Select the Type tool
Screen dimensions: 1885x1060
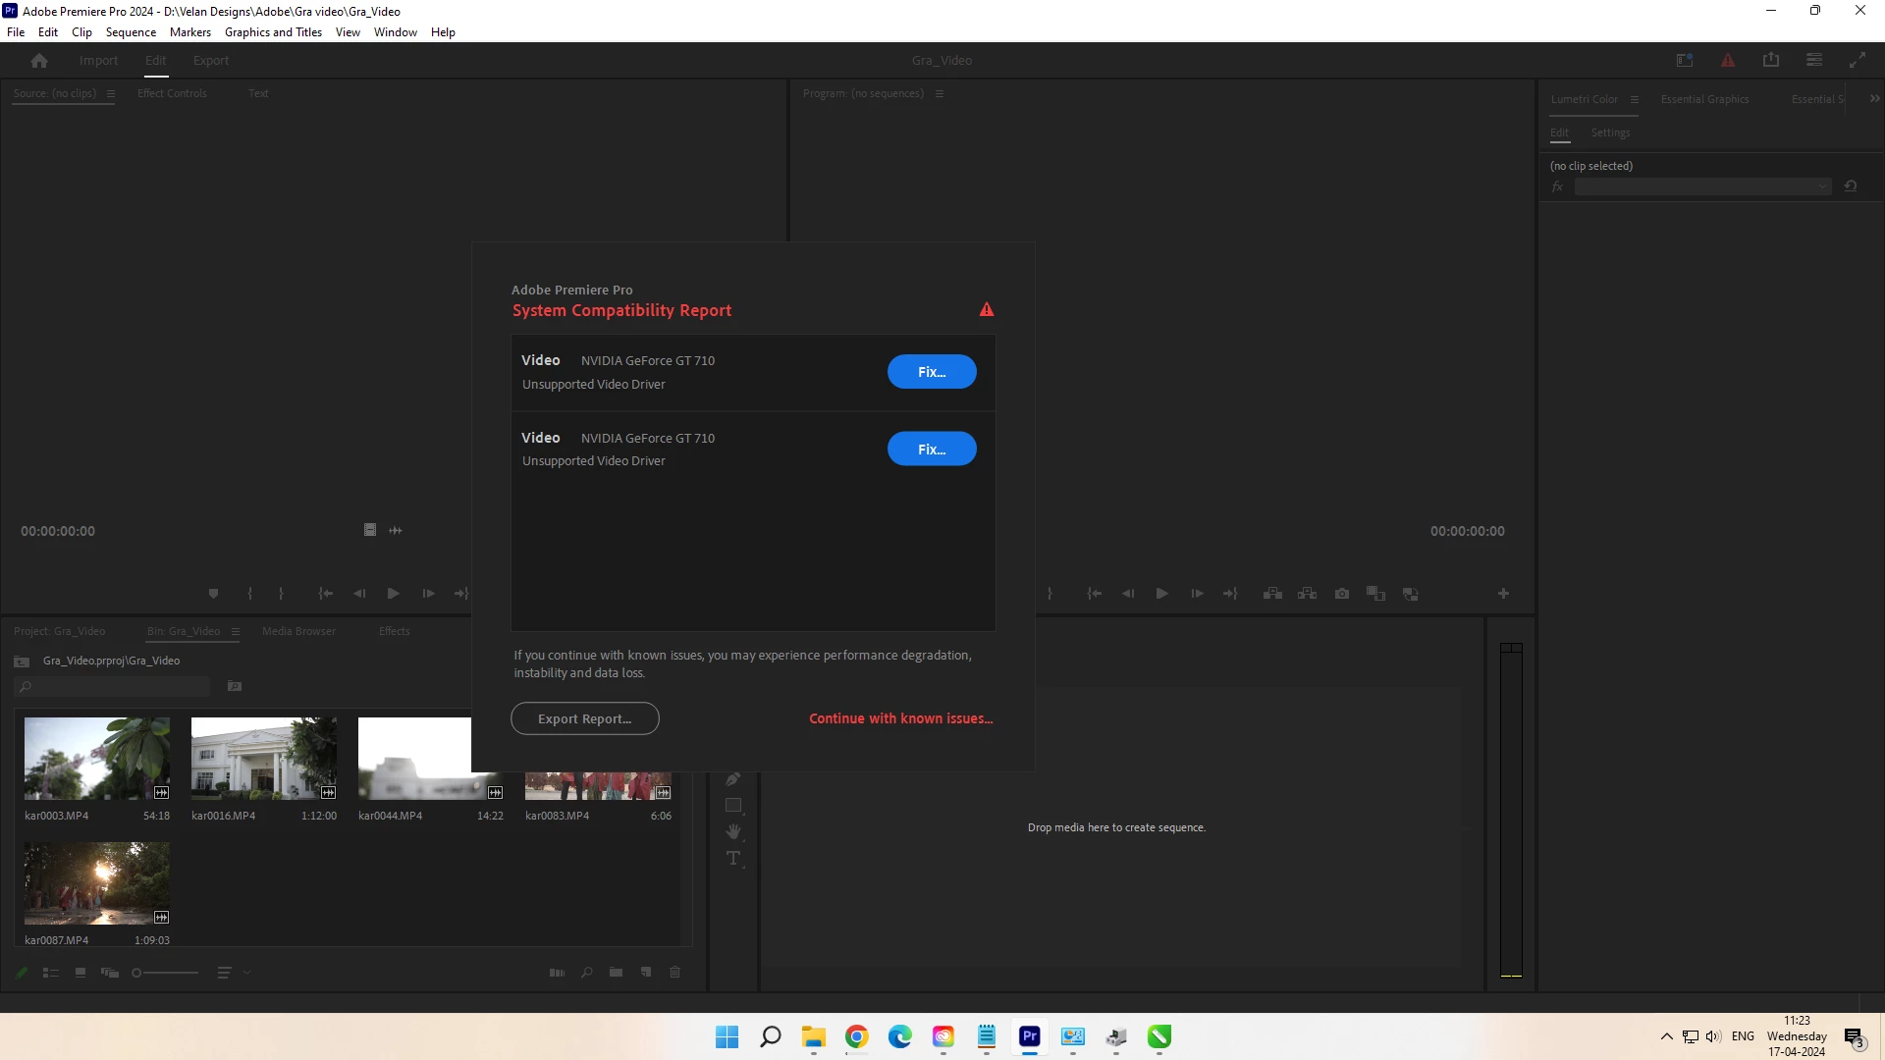coord(733,858)
